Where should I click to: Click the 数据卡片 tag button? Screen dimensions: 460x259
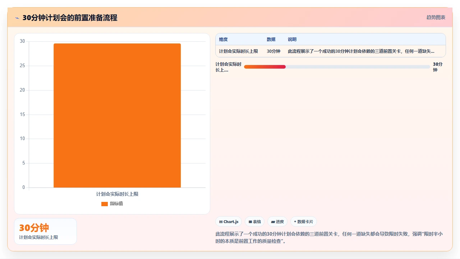coord(304,222)
